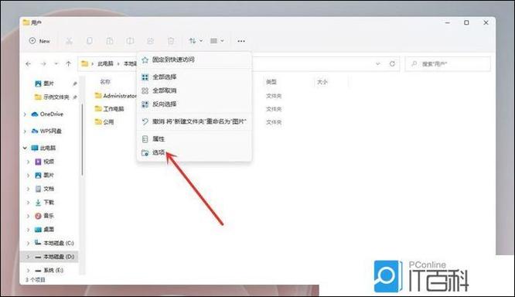Viewport: 515px width, 297px height.
Task: Go up one level with up arrow
Action: click(x=68, y=63)
